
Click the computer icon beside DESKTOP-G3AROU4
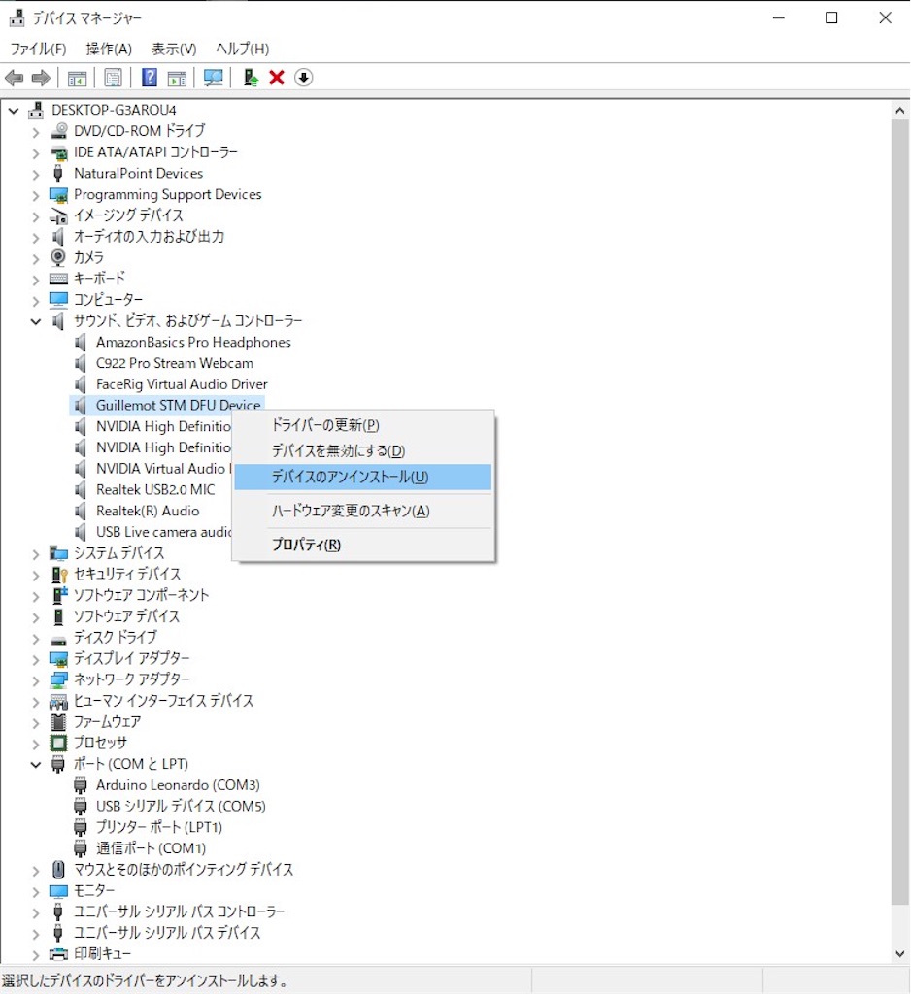click(36, 111)
